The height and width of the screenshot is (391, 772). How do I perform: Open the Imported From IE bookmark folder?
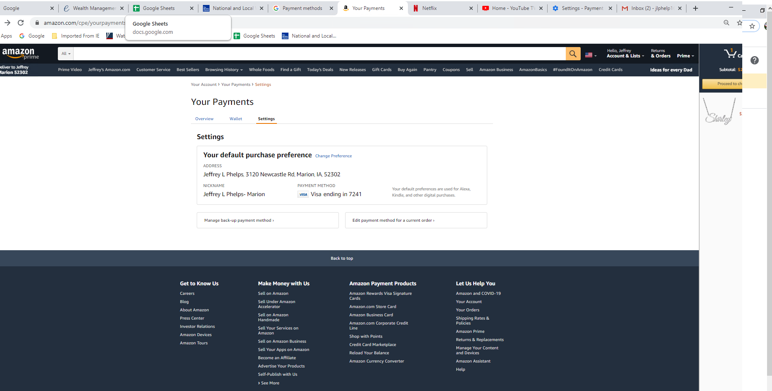76,36
